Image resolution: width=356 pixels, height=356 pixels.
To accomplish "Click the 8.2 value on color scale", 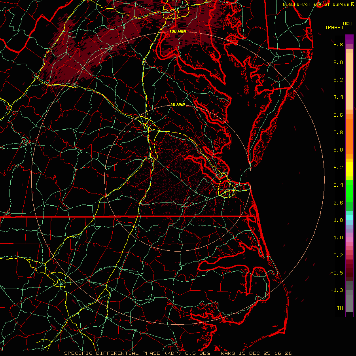I will point(338,80).
